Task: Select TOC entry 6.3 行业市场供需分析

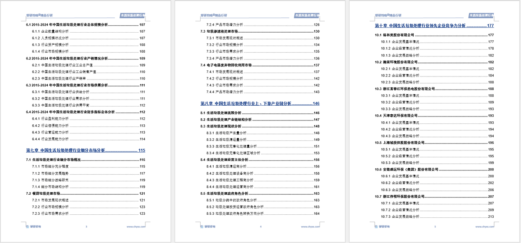Action: pyautogui.click(x=86, y=85)
